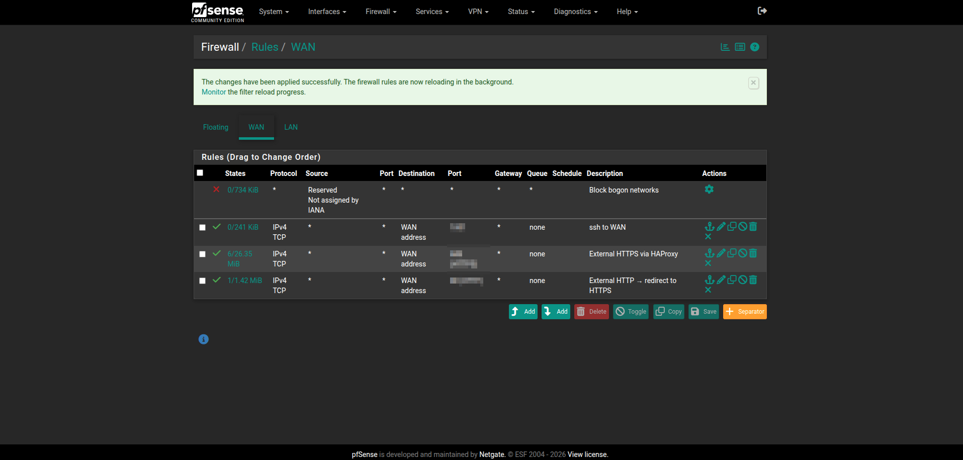
Task: Delete the External HTTPS via HAProxy rule
Action: pyautogui.click(x=753, y=253)
